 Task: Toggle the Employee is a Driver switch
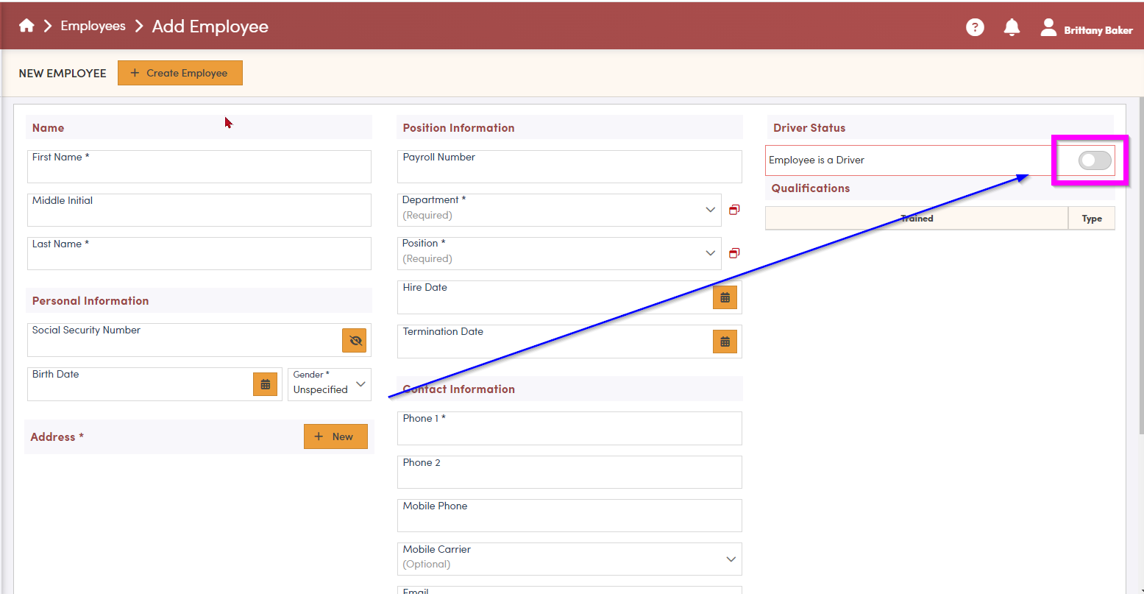click(1094, 160)
